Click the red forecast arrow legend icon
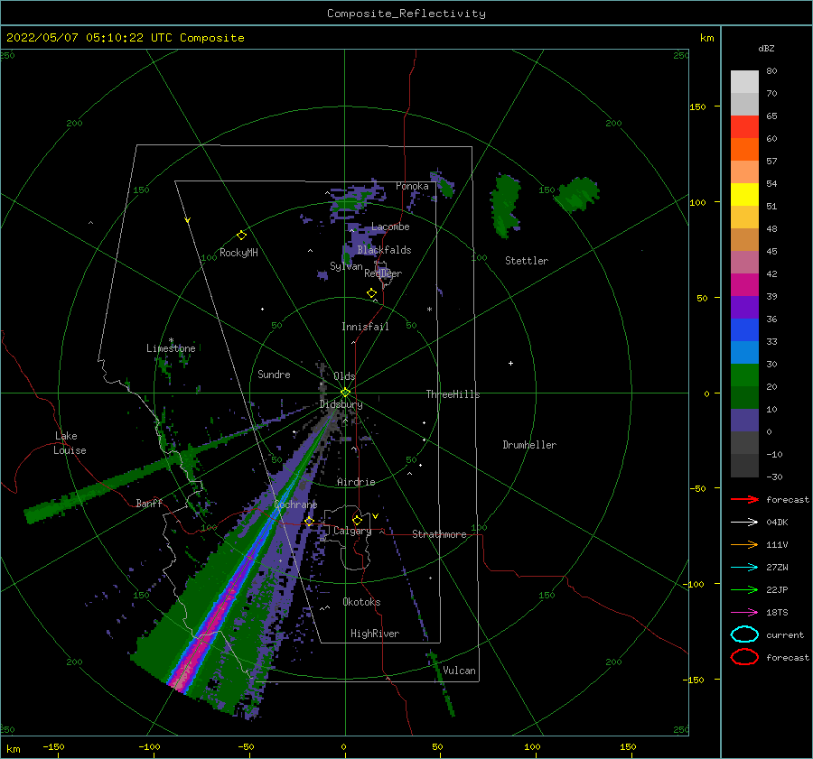 coord(744,499)
